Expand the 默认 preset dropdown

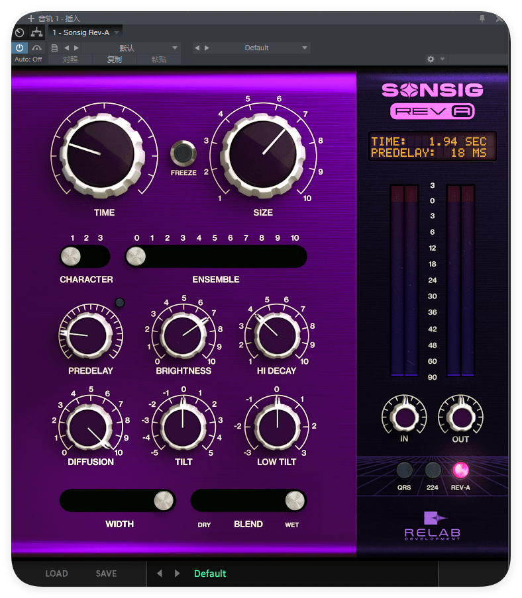click(x=174, y=48)
